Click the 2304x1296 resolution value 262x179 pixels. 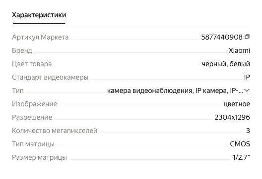click(x=232, y=117)
